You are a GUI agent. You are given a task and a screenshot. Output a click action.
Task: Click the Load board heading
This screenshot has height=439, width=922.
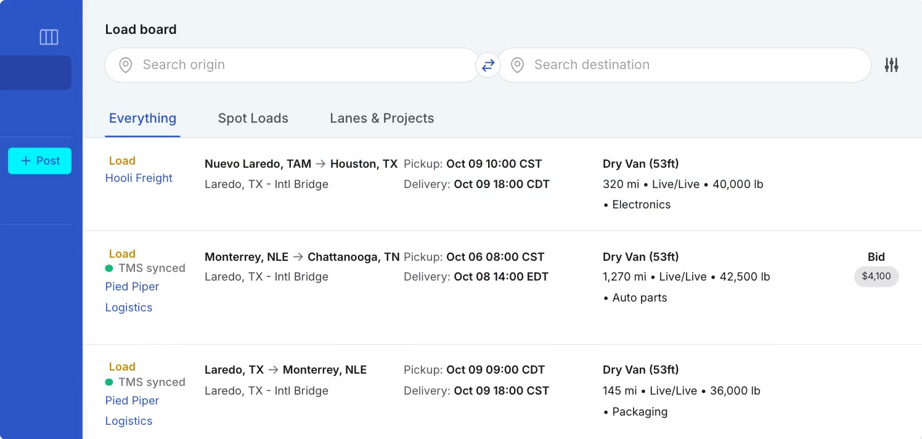coord(141,30)
